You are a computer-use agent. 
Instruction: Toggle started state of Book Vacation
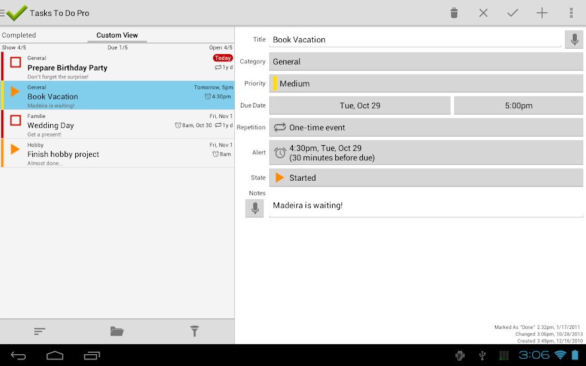click(15, 91)
